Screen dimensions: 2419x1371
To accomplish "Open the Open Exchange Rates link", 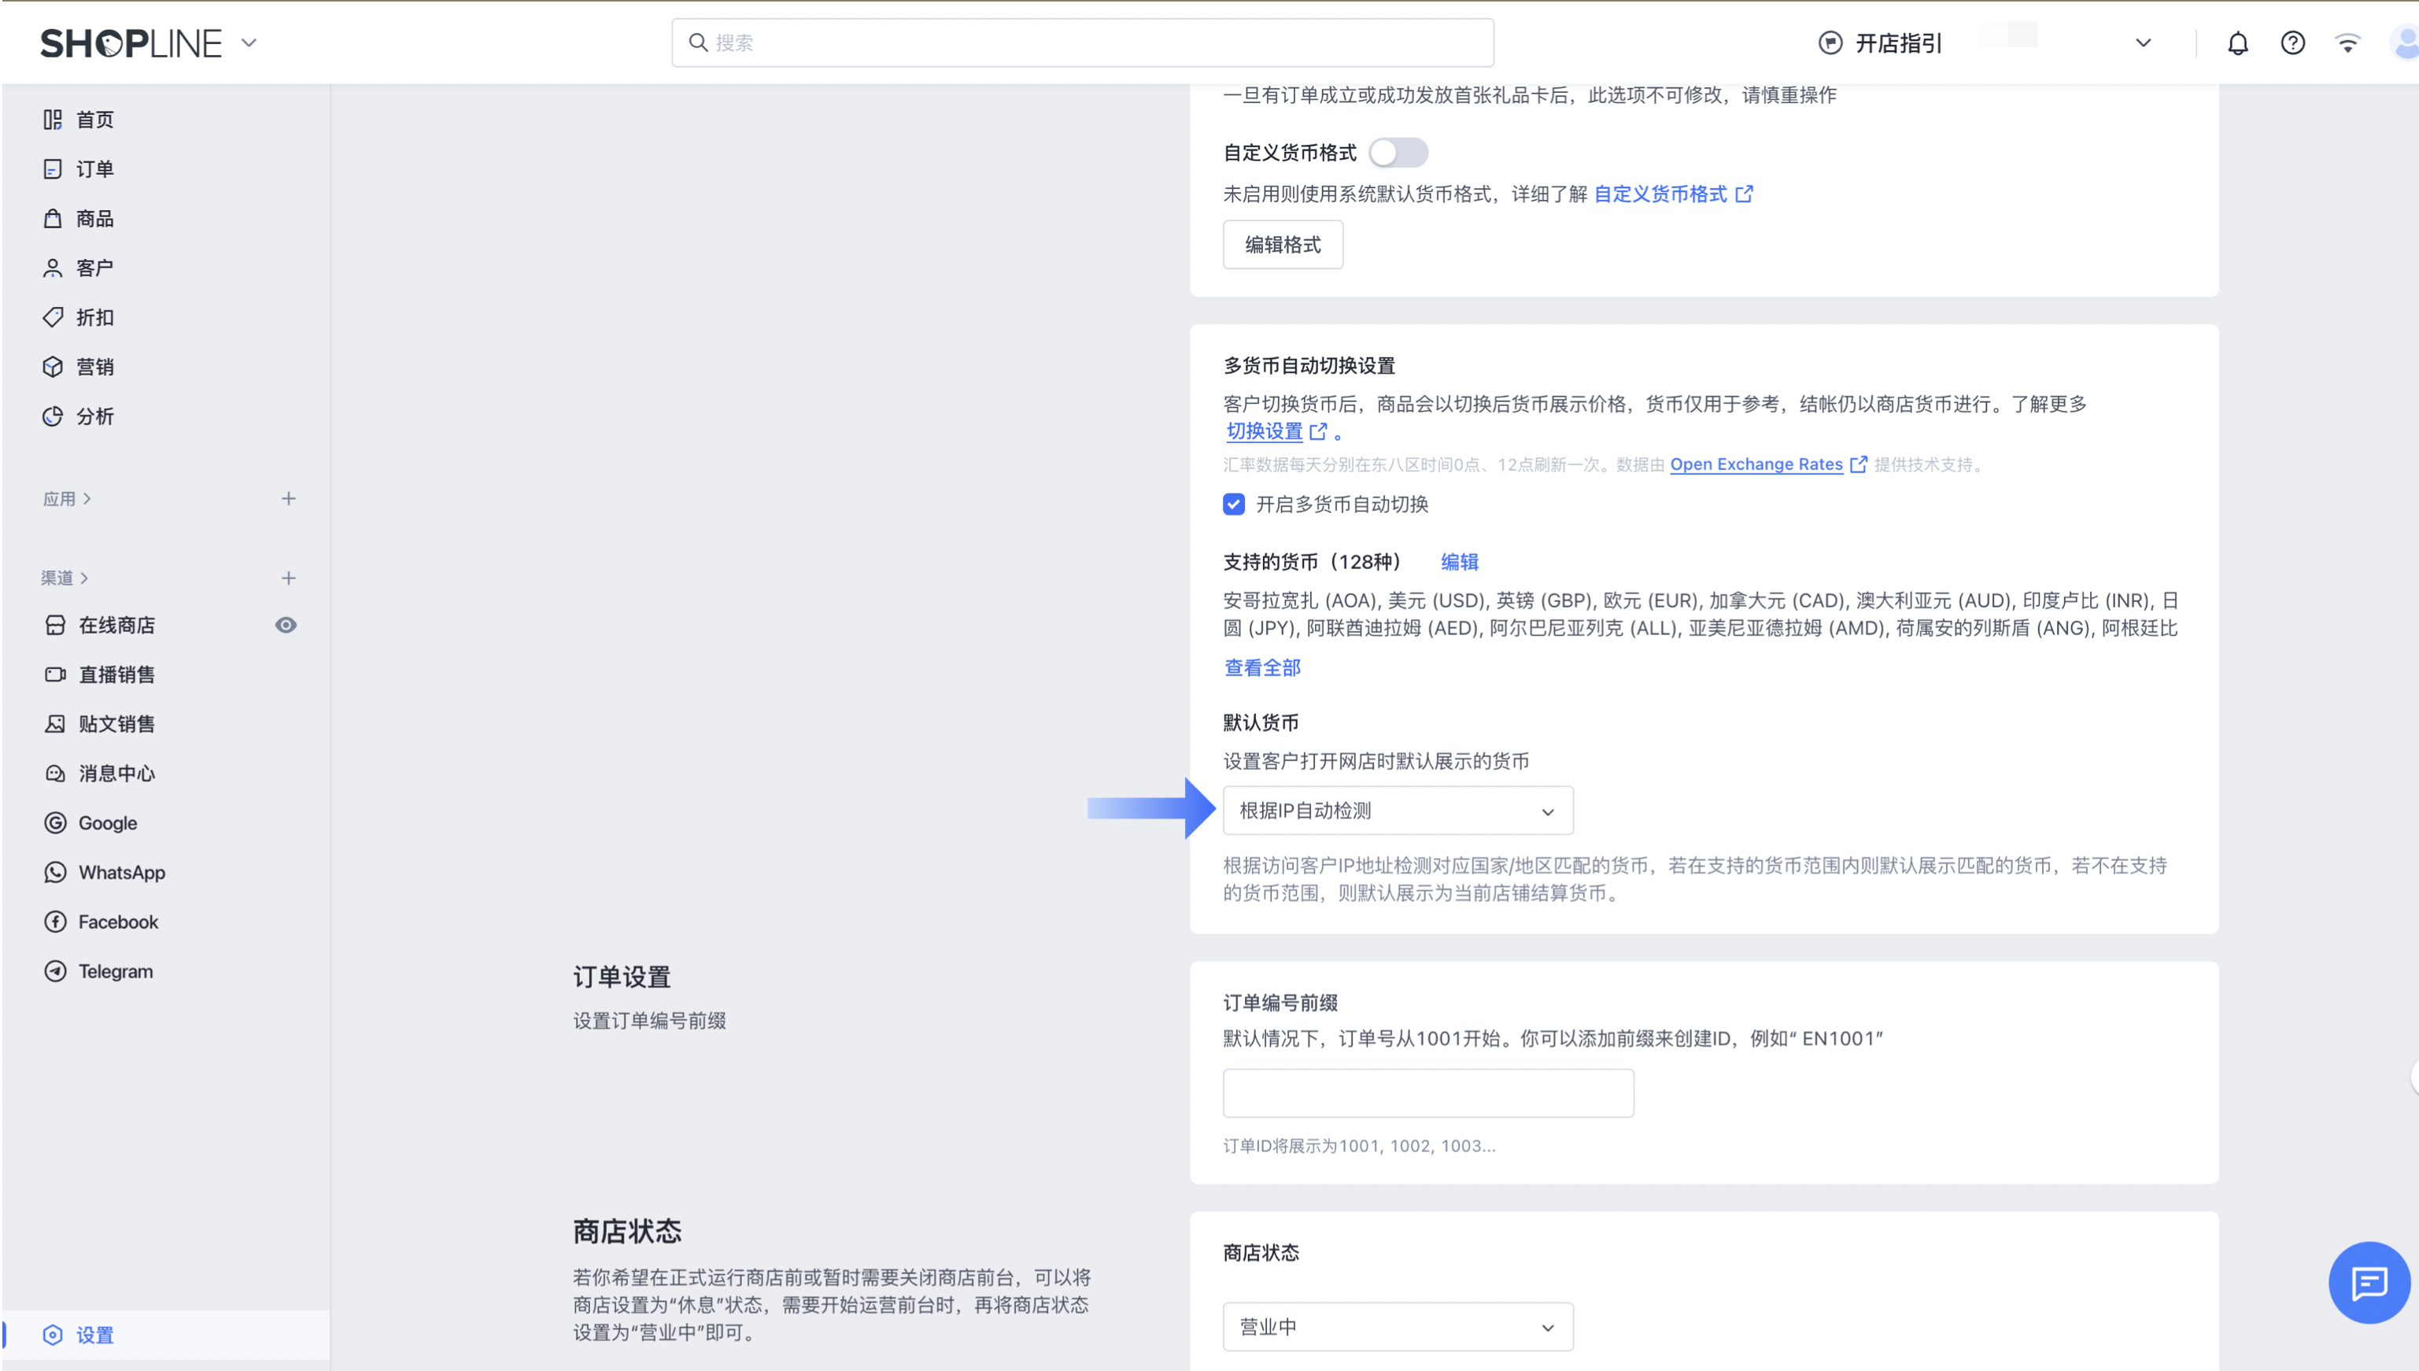I will point(1756,464).
